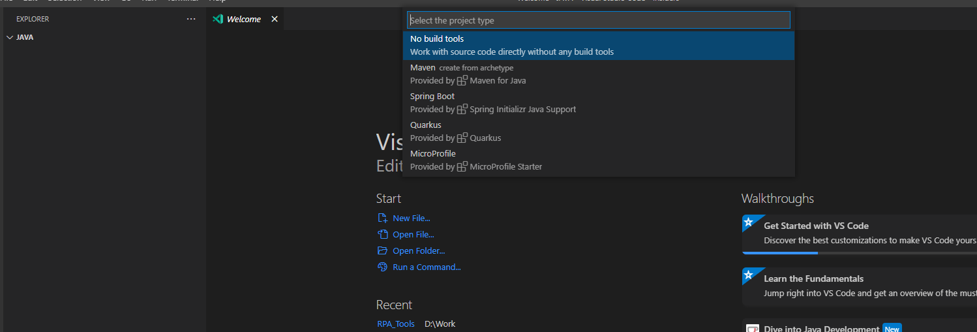Click the VS Code logo on Welcome tab
The width and height of the screenshot is (977, 332).
coord(218,19)
